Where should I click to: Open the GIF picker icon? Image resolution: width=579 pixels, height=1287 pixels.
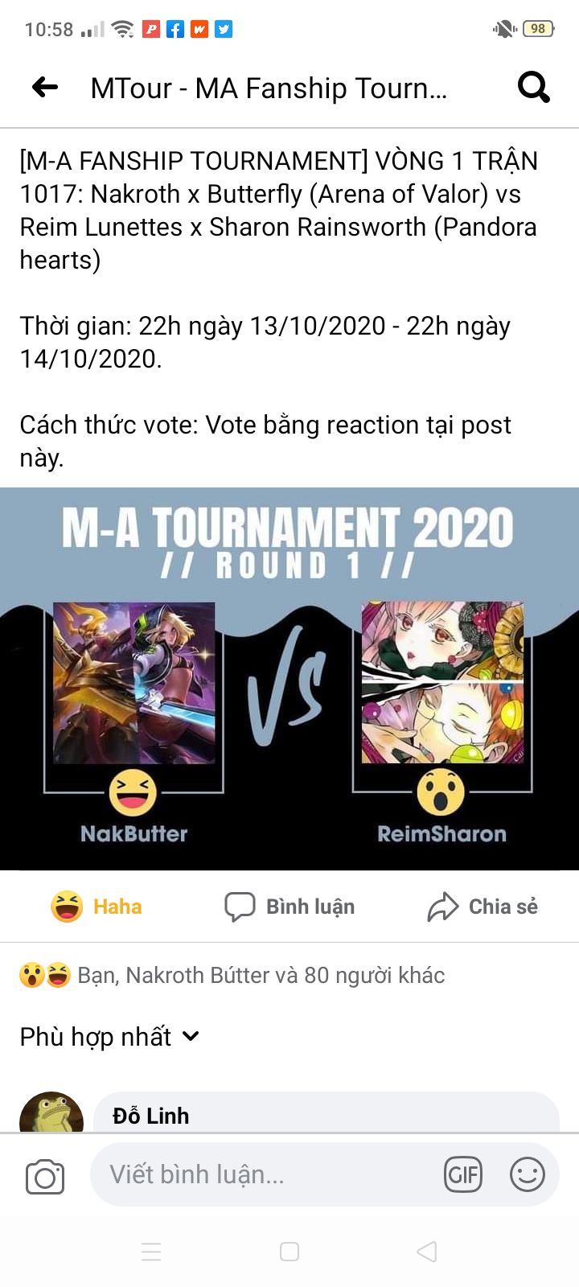[463, 1175]
